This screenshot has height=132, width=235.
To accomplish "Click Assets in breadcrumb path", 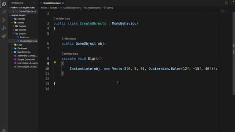I will (x=44, y=8).
